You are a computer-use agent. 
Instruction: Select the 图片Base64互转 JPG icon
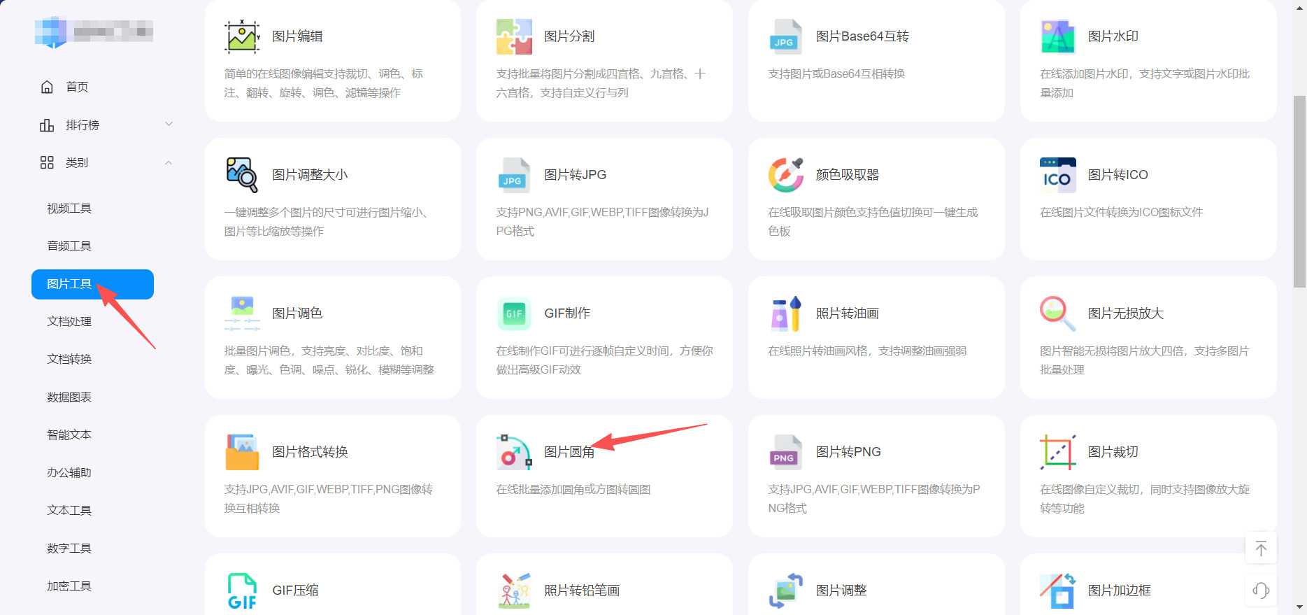tap(786, 36)
